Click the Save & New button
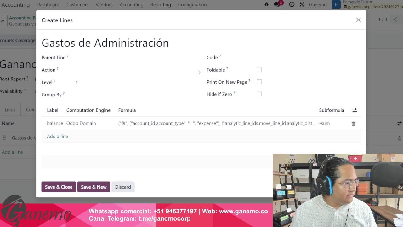This screenshot has height=227, width=403. click(x=94, y=187)
